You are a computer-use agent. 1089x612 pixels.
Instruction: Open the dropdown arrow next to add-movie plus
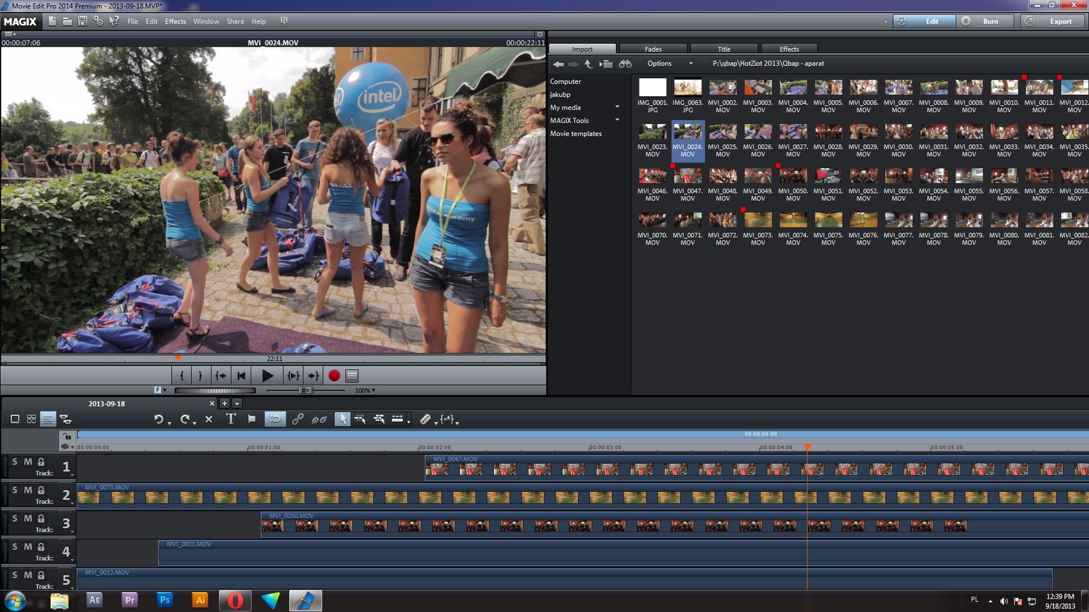237,403
